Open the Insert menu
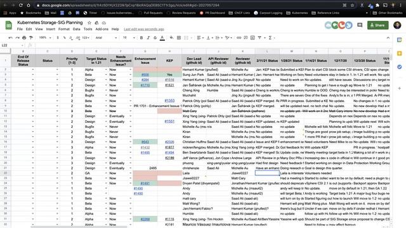The width and height of the screenshot is (406, 228). [x=51, y=29]
